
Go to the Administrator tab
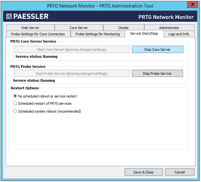click(169, 27)
